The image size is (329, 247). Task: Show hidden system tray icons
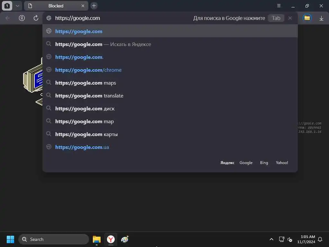click(x=271, y=239)
